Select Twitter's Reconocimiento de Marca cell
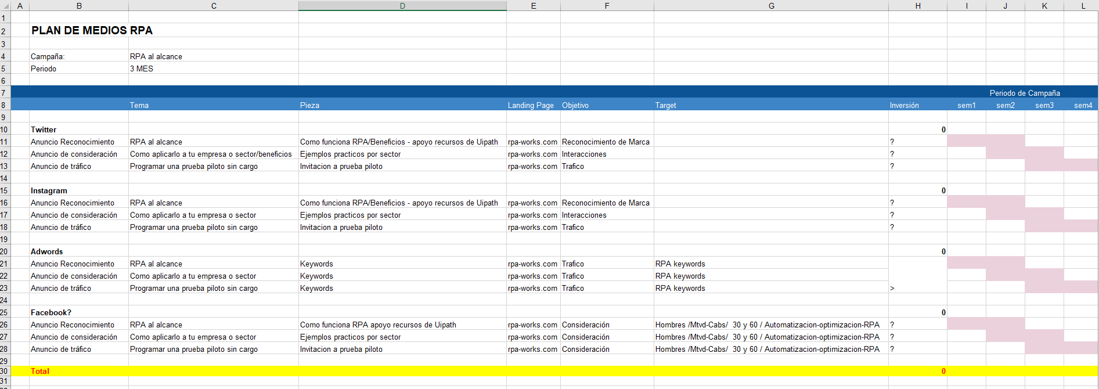The width and height of the screenshot is (1099, 389). 607,142
